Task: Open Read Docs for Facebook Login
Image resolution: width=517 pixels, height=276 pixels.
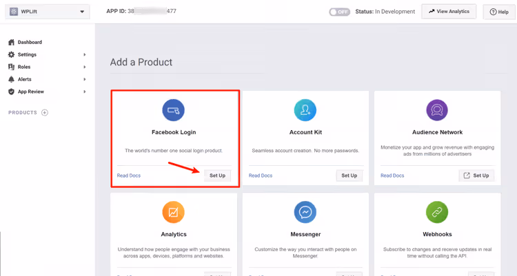Action: (x=129, y=176)
